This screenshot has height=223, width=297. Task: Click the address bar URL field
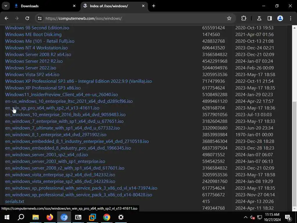tap(133, 18)
